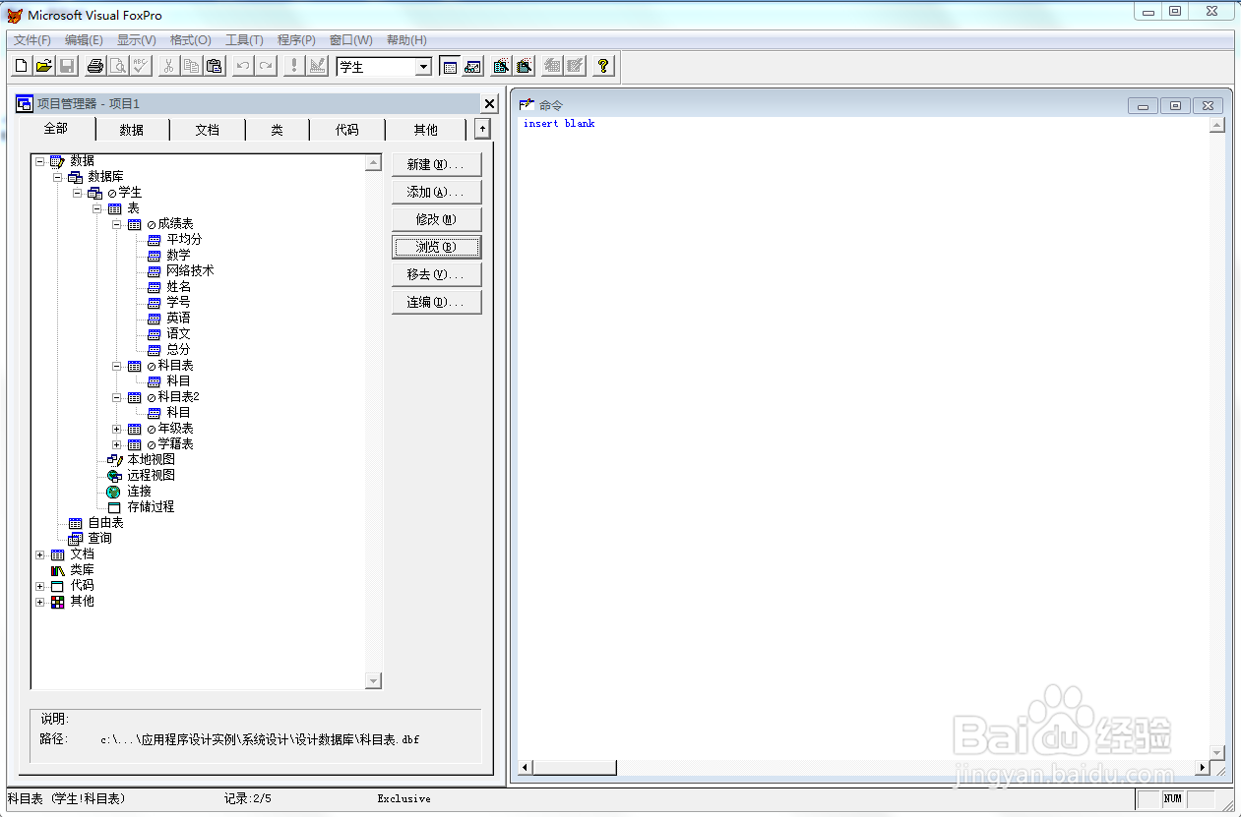This screenshot has height=817, width=1241.
Task: Select the 平均分 field in the tree
Action: 184,239
